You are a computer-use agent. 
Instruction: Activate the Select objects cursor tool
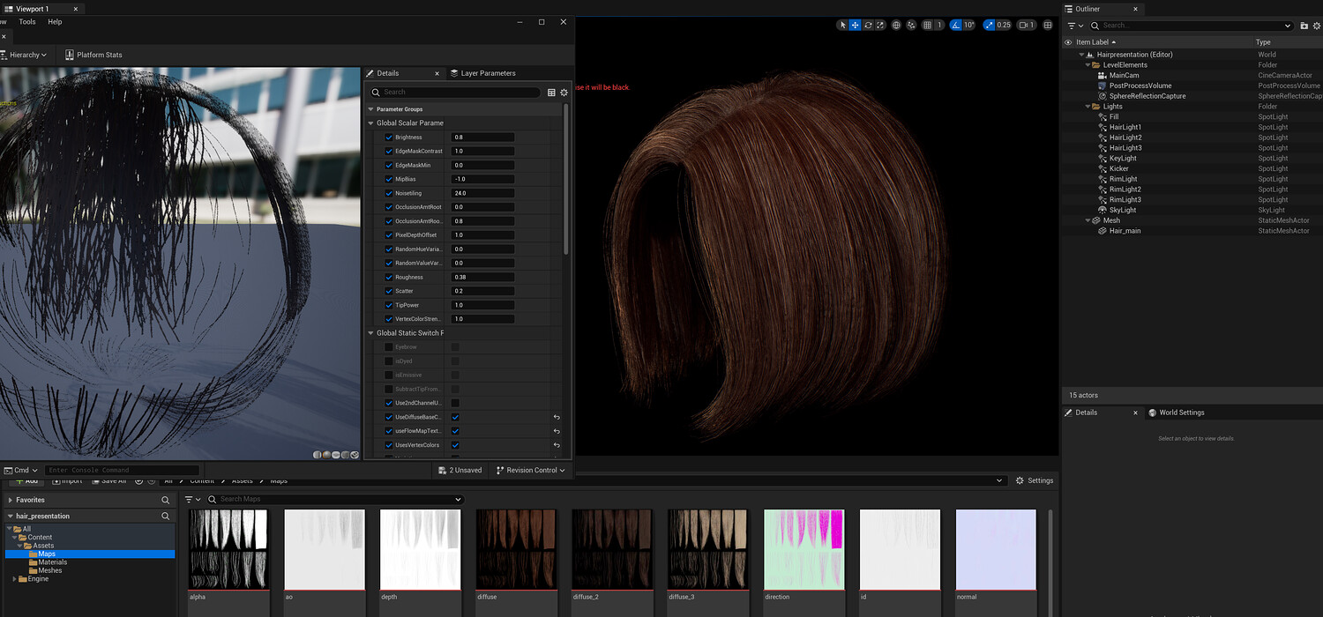pyautogui.click(x=842, y=26)
